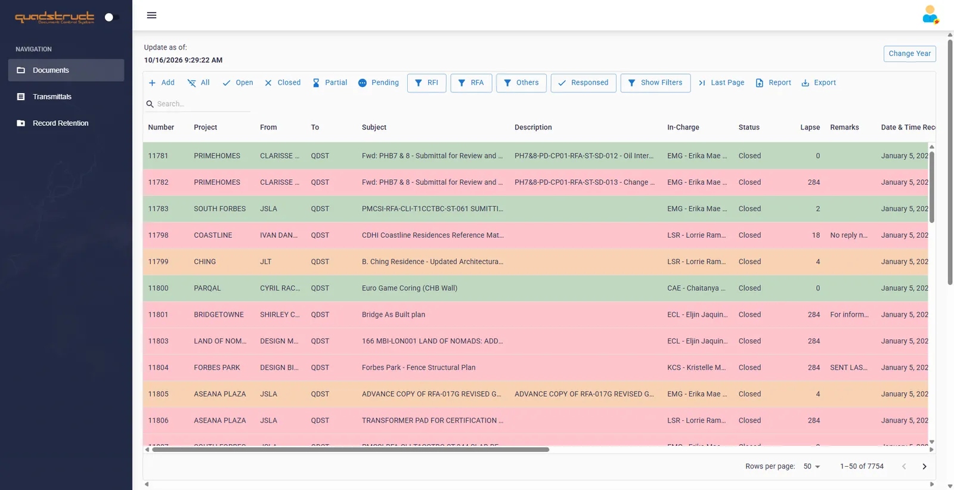Filter documents by Pending status

379,83
